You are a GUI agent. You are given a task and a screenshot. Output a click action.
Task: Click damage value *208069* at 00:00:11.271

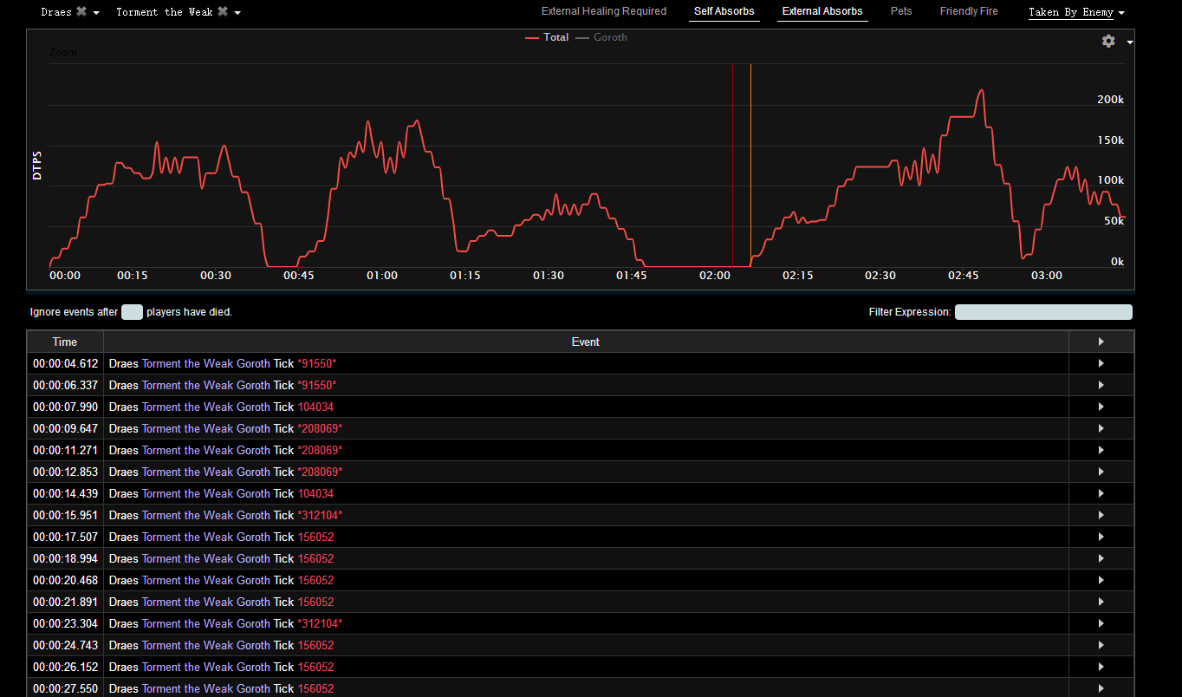320,450
